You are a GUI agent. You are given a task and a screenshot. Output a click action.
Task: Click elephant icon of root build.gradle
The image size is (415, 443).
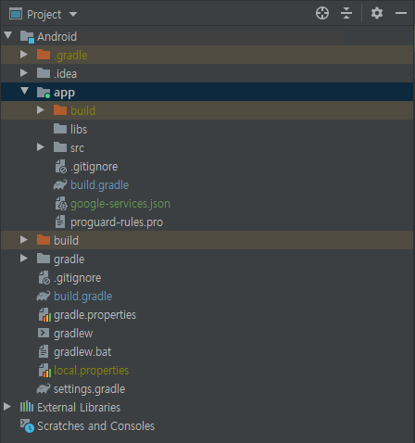pyautogui.click(x=44, y=296)
